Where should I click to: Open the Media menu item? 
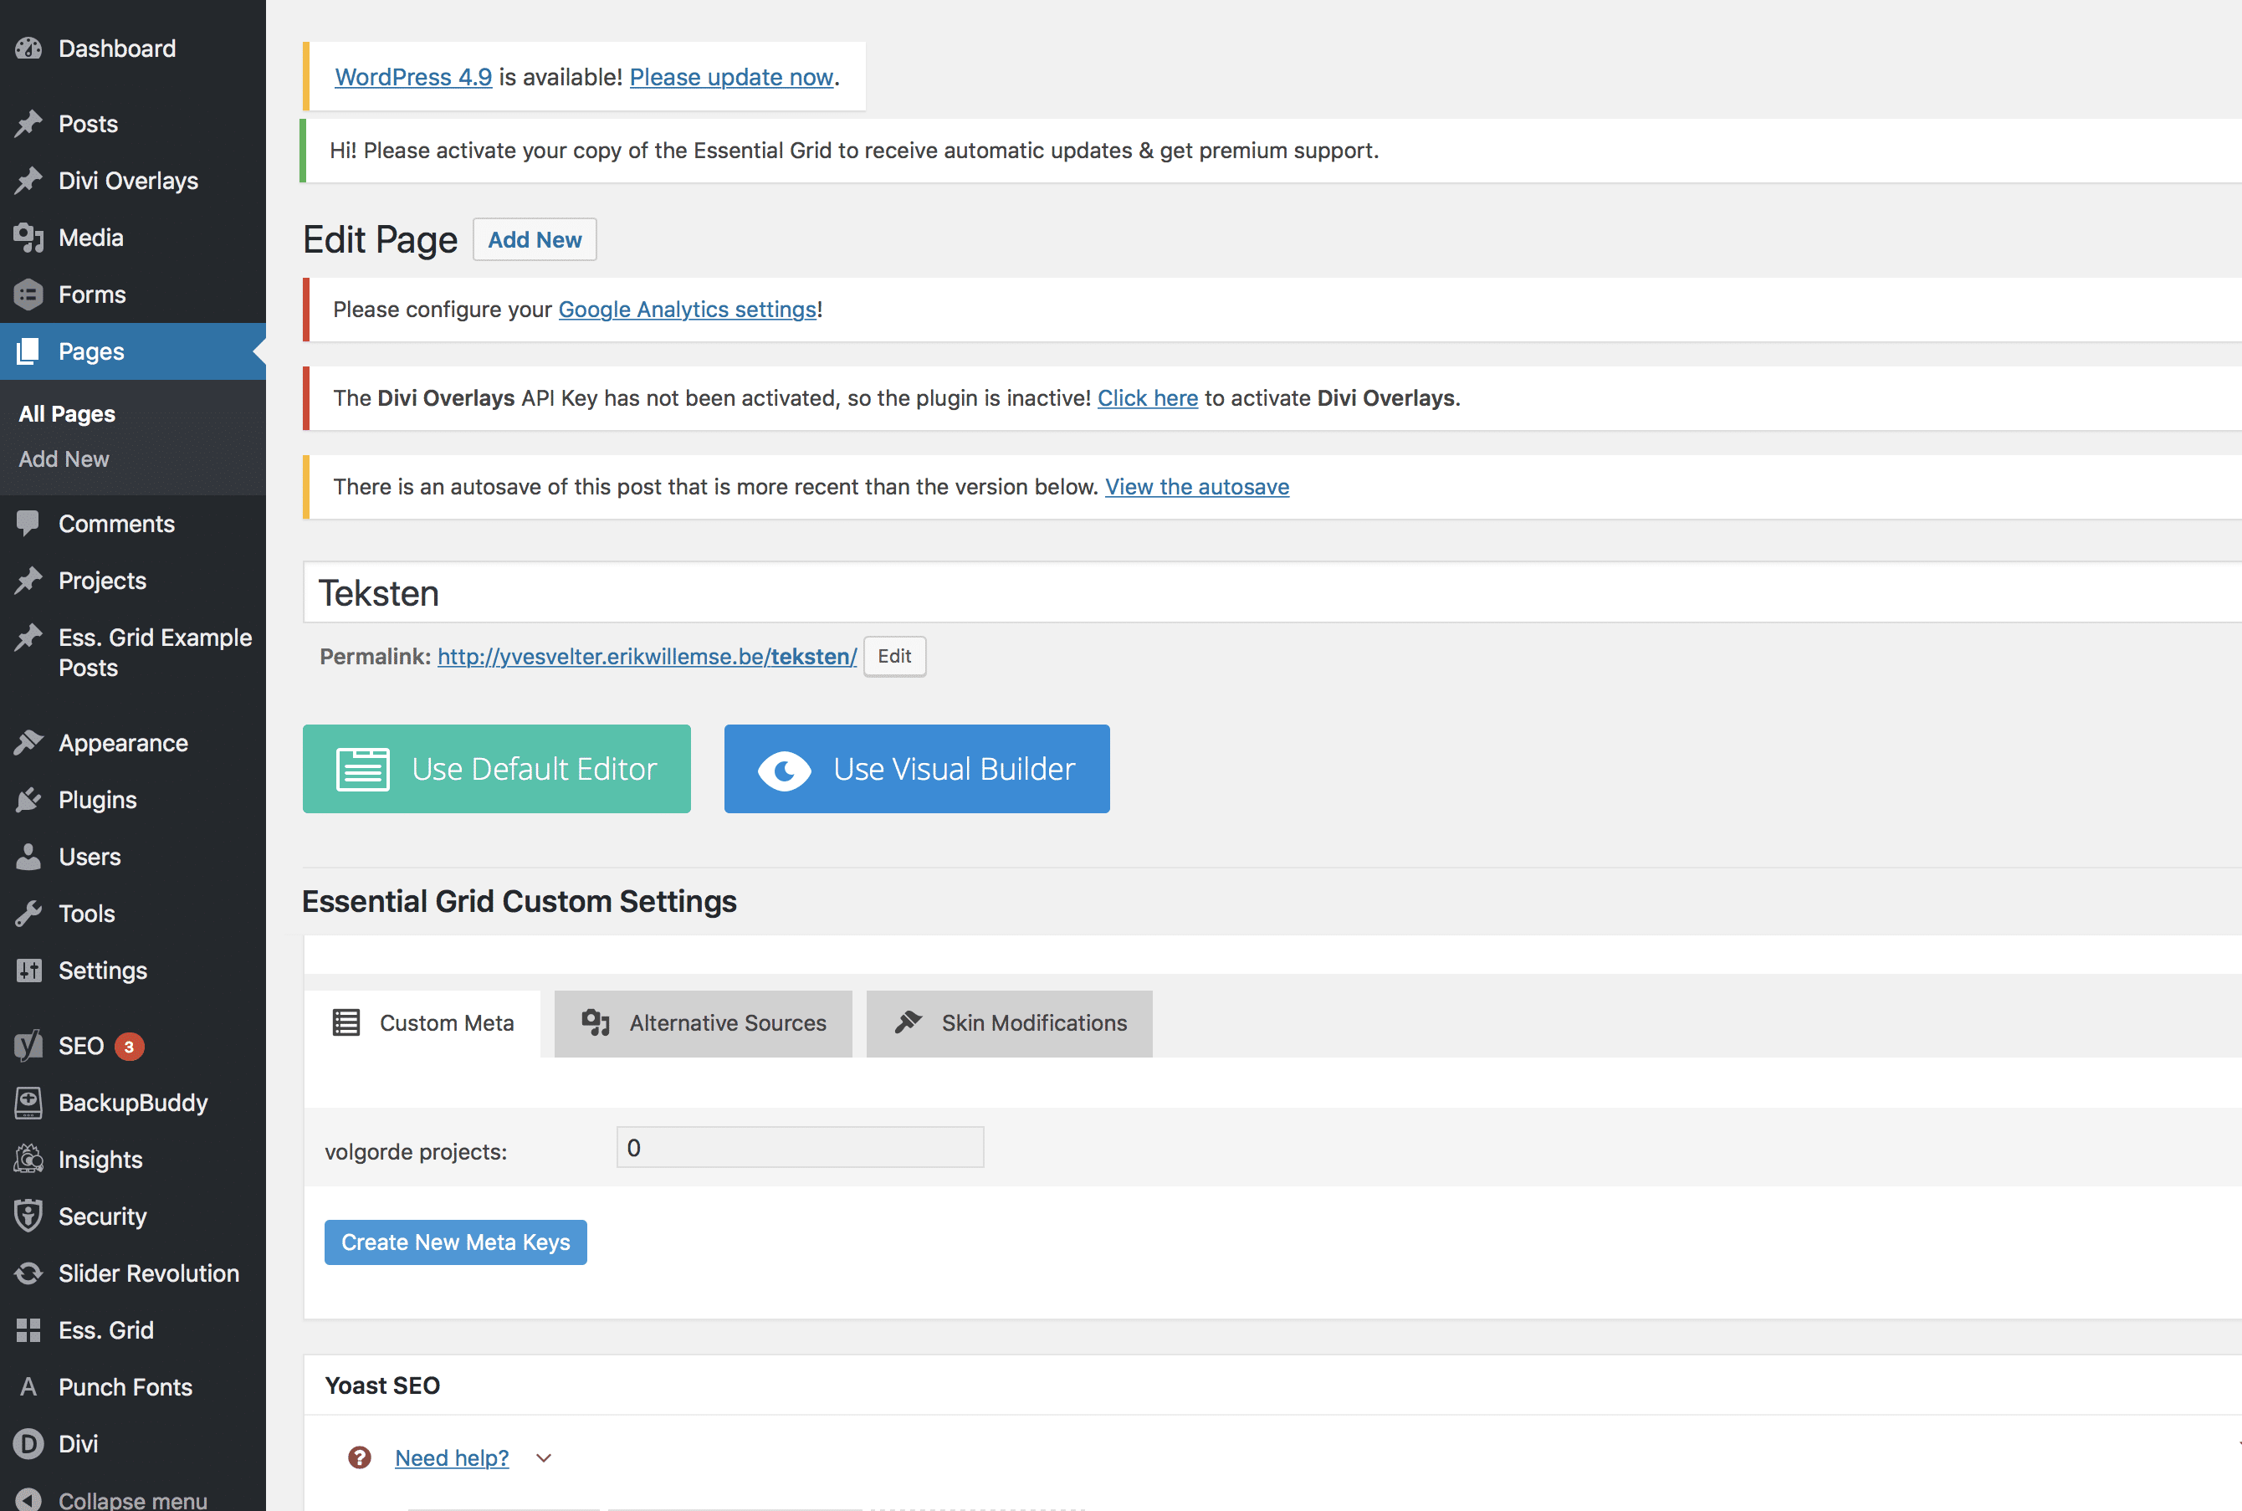133,237
